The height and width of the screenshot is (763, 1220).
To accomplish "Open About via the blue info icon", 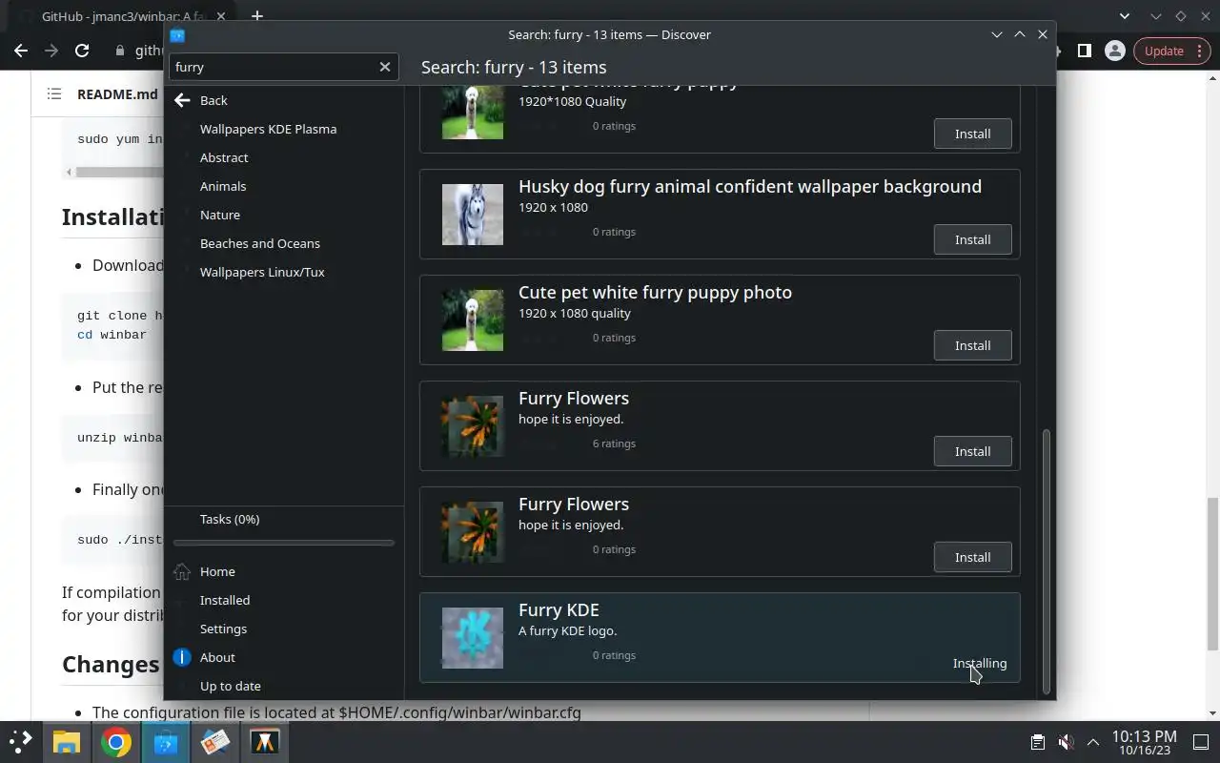I will [182, 657].
